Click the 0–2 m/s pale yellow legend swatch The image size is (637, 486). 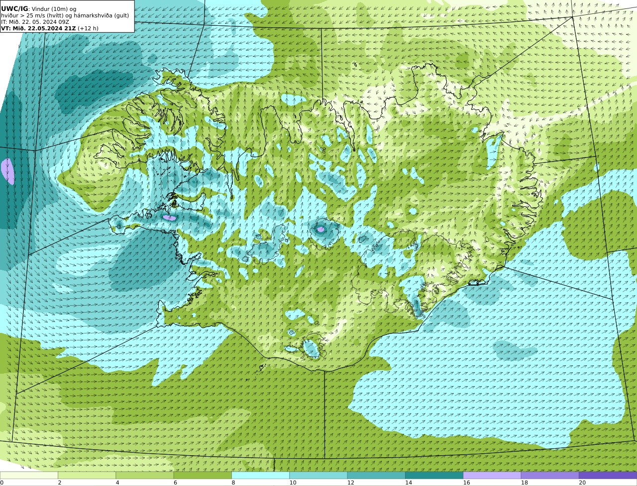pos(29,475)
